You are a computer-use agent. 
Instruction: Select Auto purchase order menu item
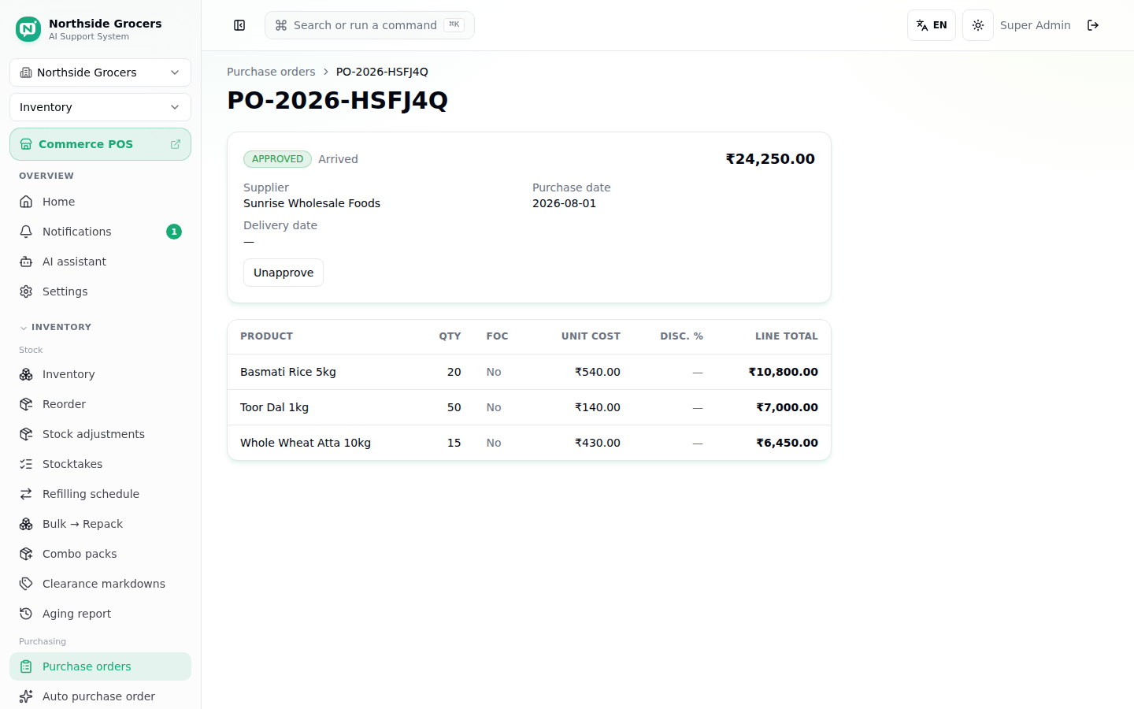point(100,696)
